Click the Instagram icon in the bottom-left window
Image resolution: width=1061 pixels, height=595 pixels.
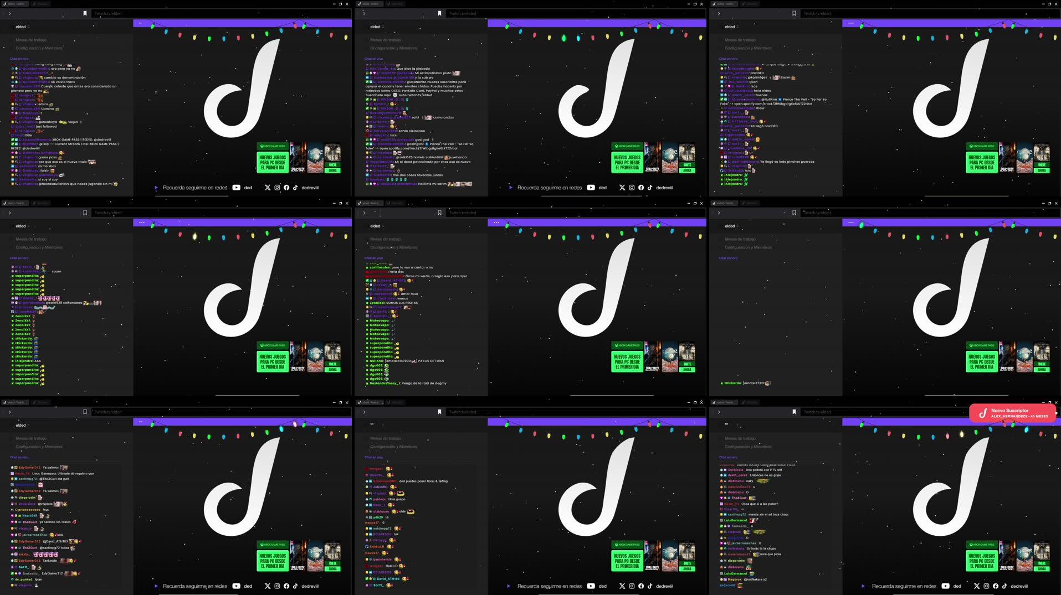pyautogui.click(x=277, y=586)
